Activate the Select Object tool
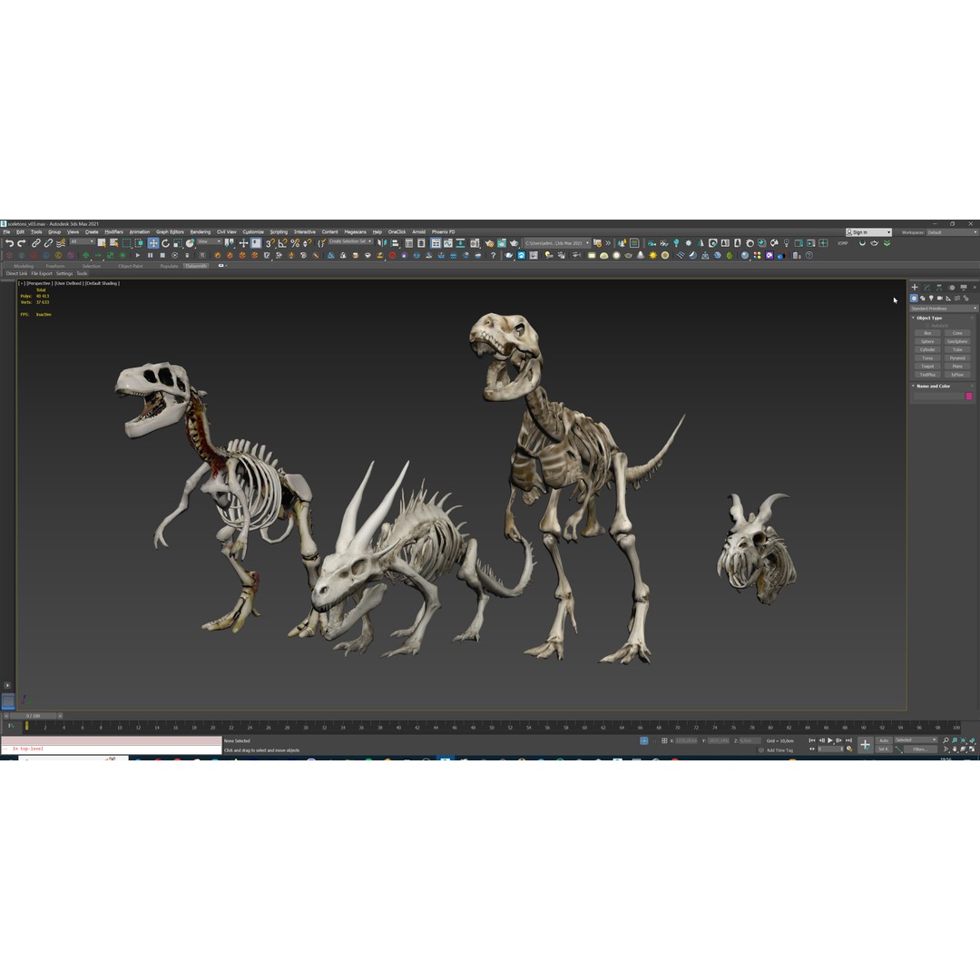The image size is (980, 980). pos(102,243)
